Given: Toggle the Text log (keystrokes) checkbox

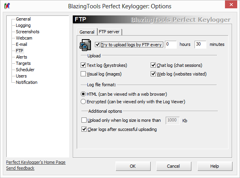Looking at the screenshot, I should click(83, 65).
